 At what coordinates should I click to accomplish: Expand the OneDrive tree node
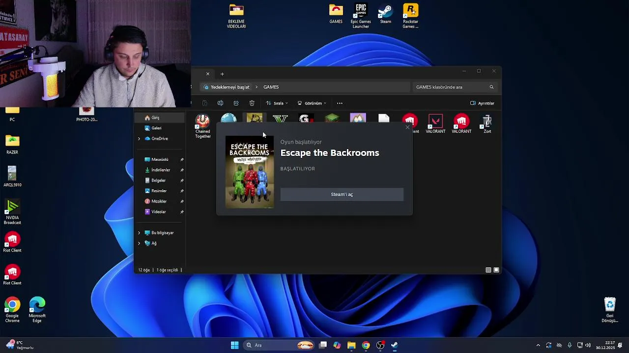tap(139, 139)
